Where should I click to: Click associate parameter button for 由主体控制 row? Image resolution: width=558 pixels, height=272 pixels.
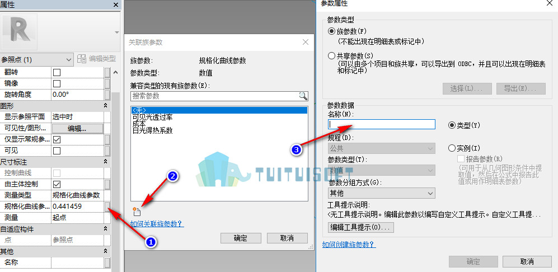pyautogui.click(x=107, y=184)
